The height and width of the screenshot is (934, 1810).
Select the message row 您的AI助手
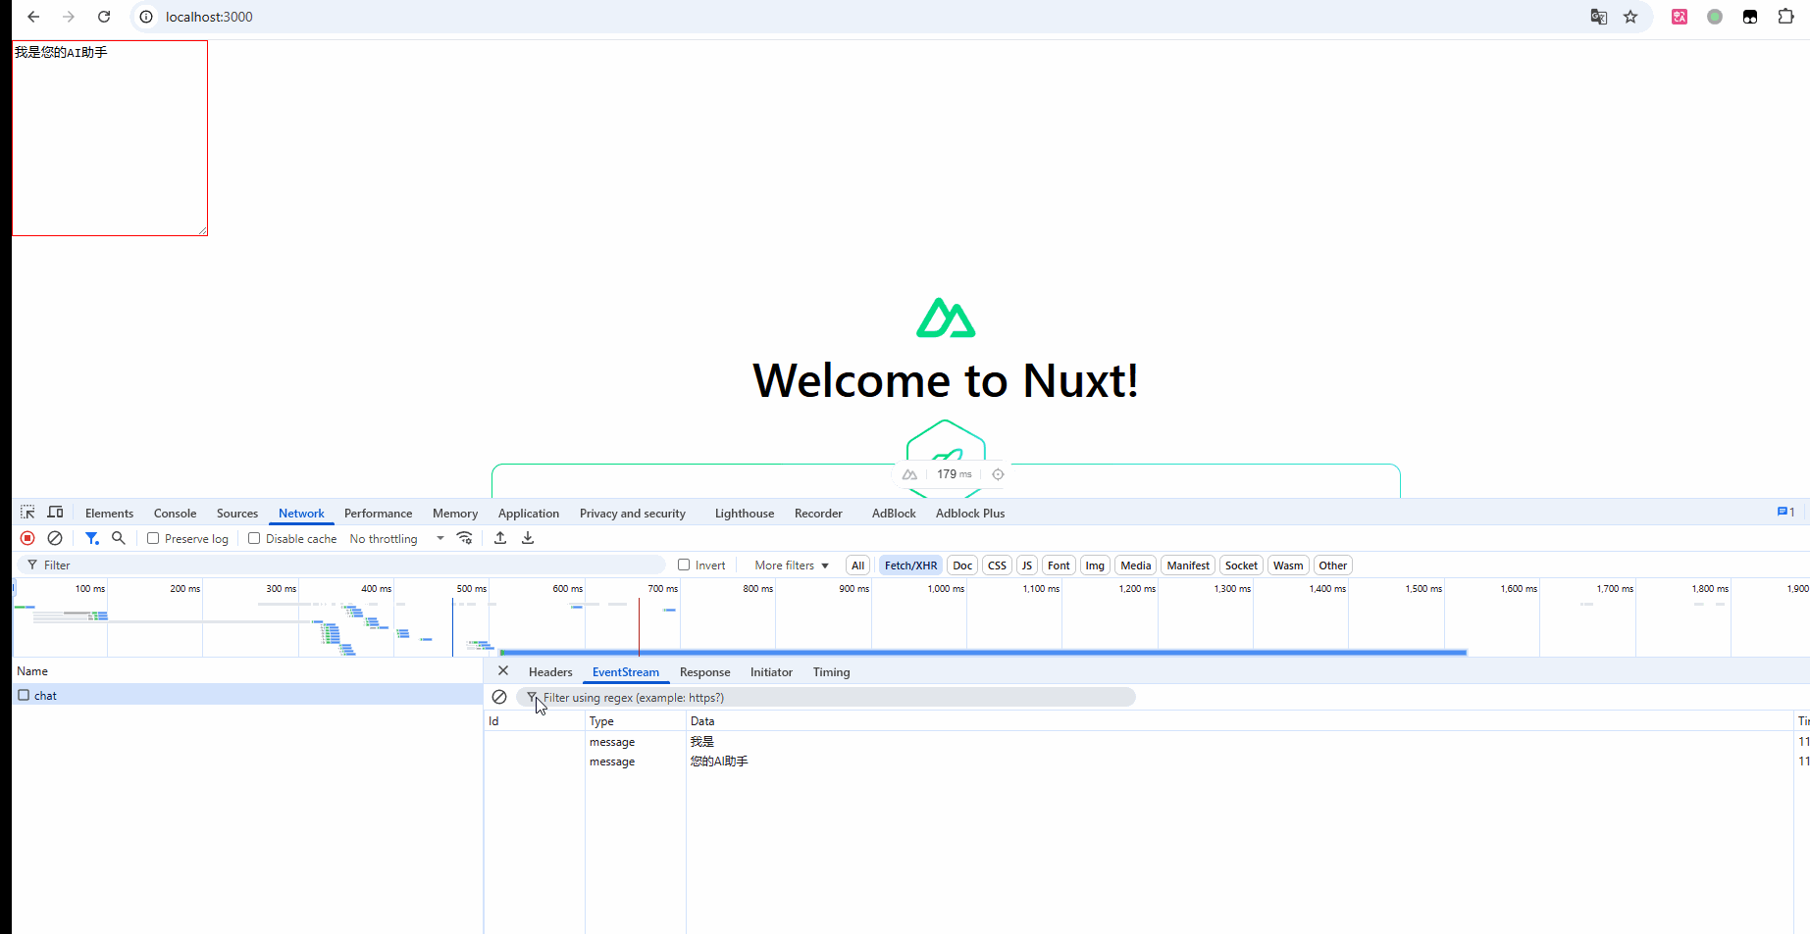[x=1146, y=761]
